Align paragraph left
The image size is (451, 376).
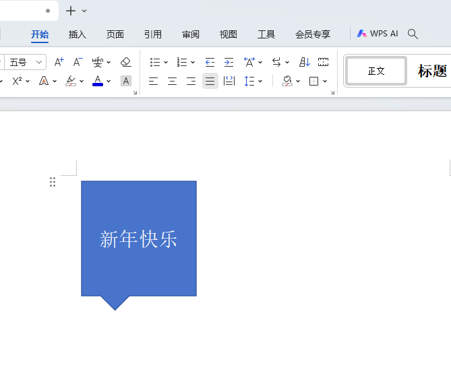coord(153,81)
